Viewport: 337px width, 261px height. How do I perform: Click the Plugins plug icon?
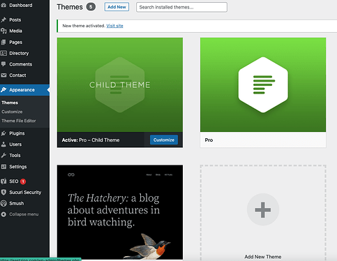click(x=3, y=133)
